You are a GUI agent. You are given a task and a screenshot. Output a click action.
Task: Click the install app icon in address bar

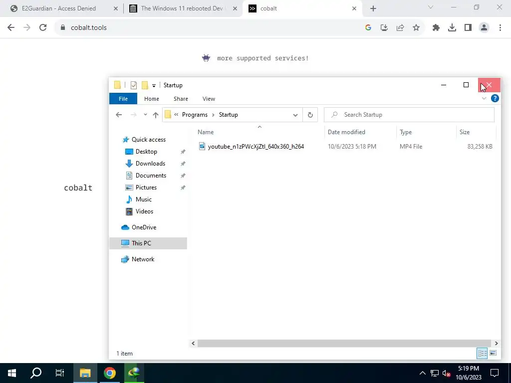pos(384,28)
